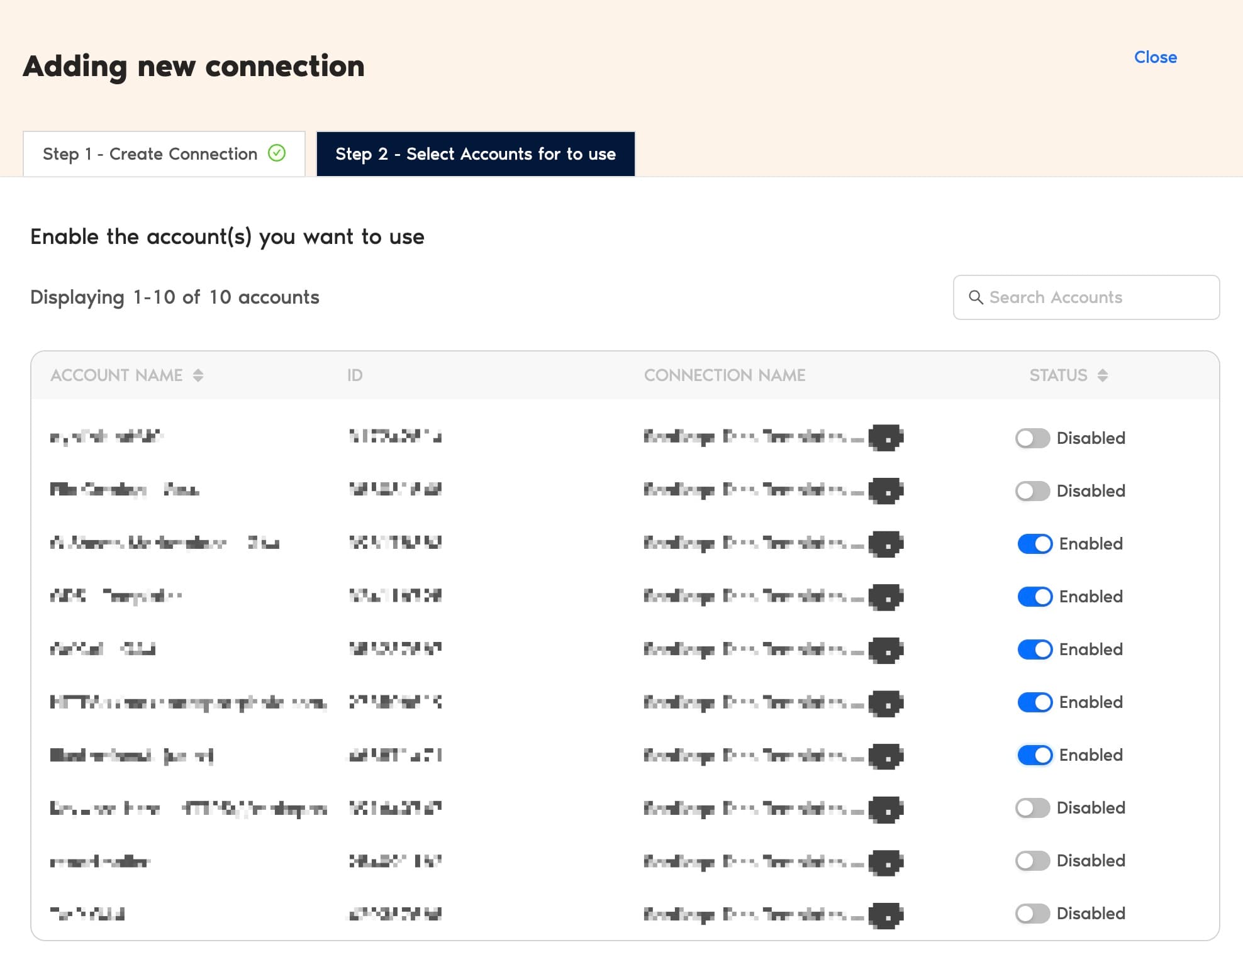The image size is (1243, 967).
Task: Sort by Status arrows icon
Action: tap(1102, 375)
